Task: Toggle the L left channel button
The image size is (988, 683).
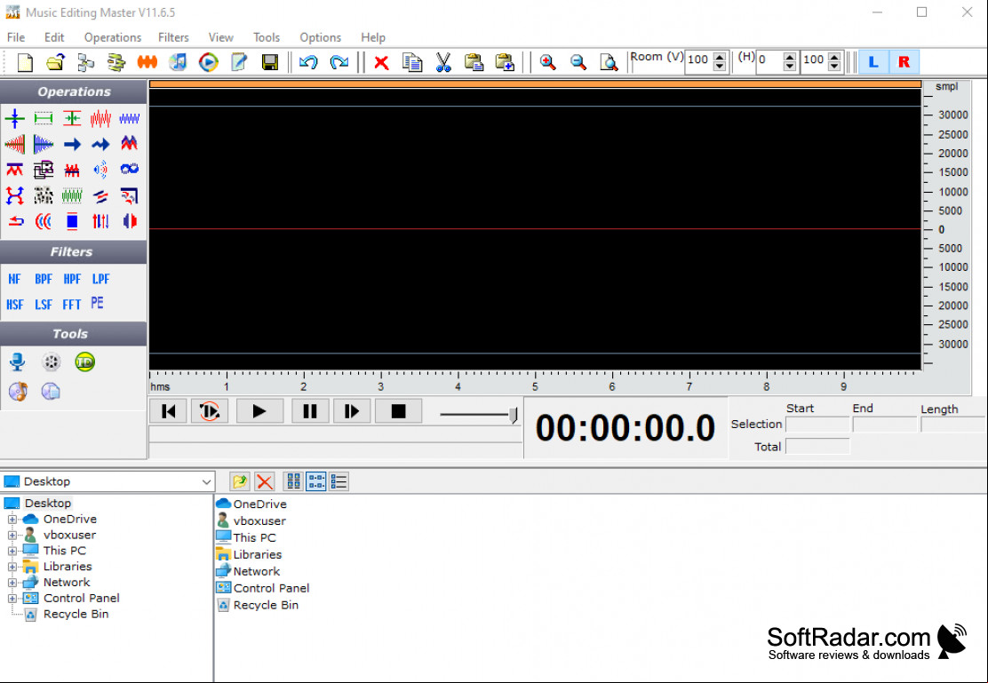Action: (x=873, y=62)
